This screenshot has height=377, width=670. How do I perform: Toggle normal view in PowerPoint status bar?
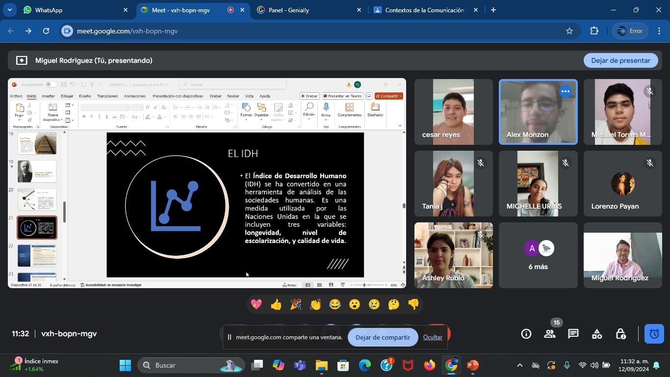tap(308, 285)
